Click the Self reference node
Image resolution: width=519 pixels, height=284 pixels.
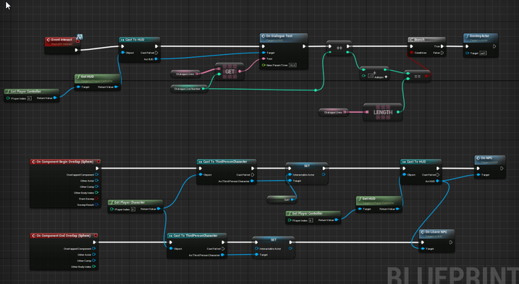[282, 199]
